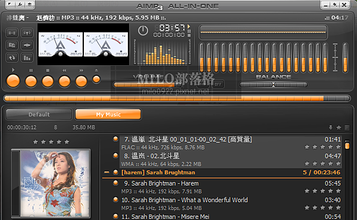This screenshot has height=220, width=357.
Task: Pause the track with the Pause button
Action: pos(31,81)
